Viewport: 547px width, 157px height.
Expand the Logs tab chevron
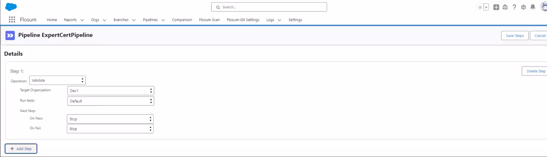279,20
